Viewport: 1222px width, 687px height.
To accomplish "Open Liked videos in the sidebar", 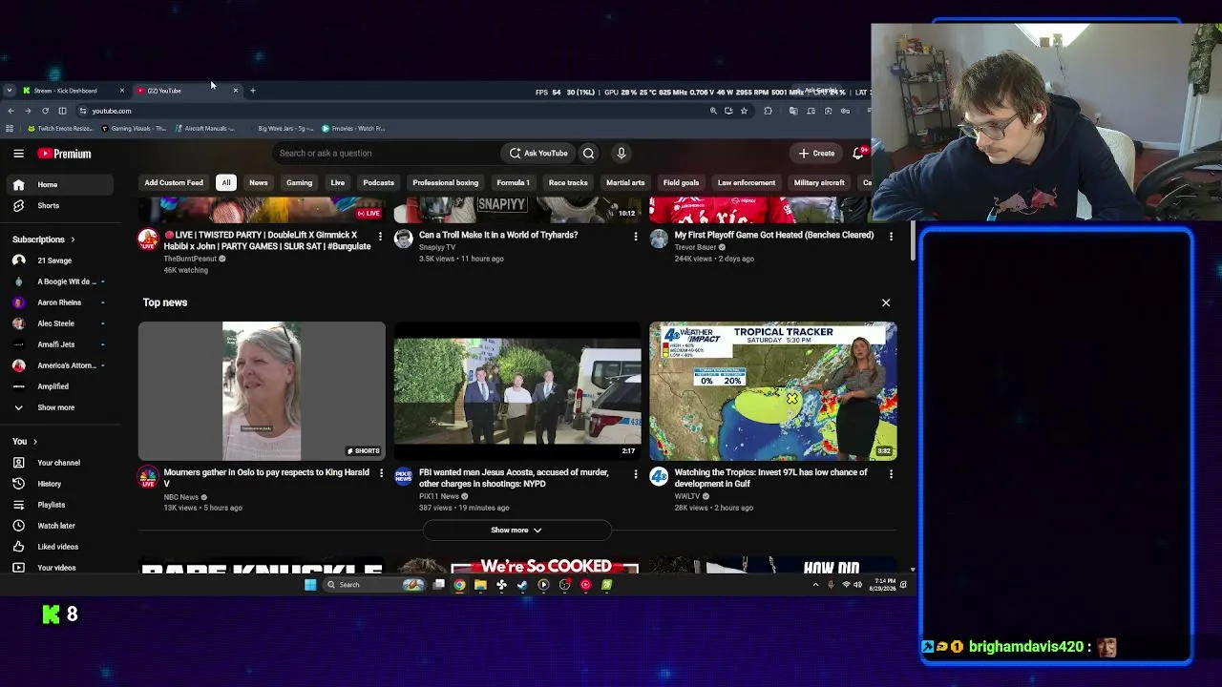I will point(60,547).
